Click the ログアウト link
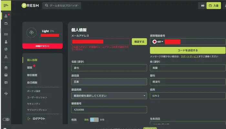This screenshot has height=129, width=226. pos(39,119)
